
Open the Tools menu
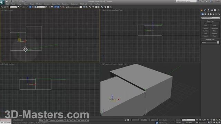(13, 4)
